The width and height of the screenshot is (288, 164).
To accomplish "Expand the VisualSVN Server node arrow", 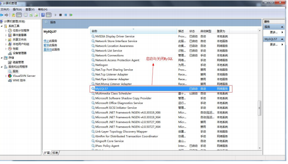I will click(x=6, y=76).
